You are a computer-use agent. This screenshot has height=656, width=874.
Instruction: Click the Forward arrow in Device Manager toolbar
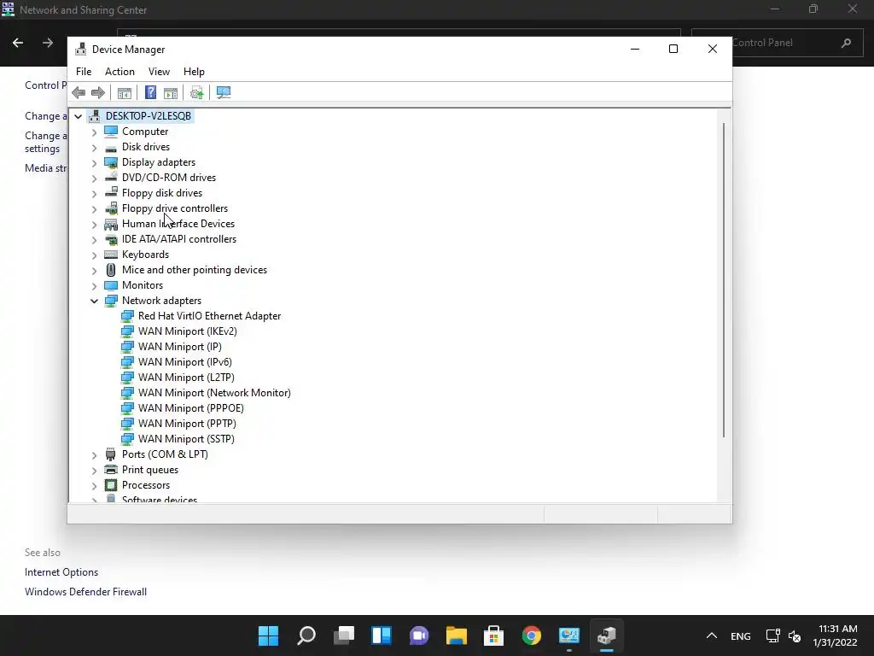98,92
